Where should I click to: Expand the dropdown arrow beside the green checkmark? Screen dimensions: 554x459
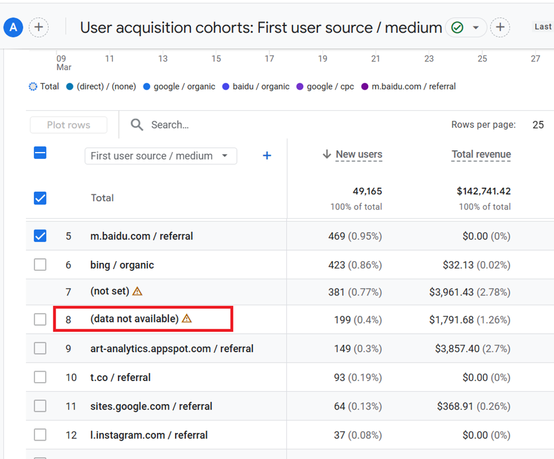[475, 28]
